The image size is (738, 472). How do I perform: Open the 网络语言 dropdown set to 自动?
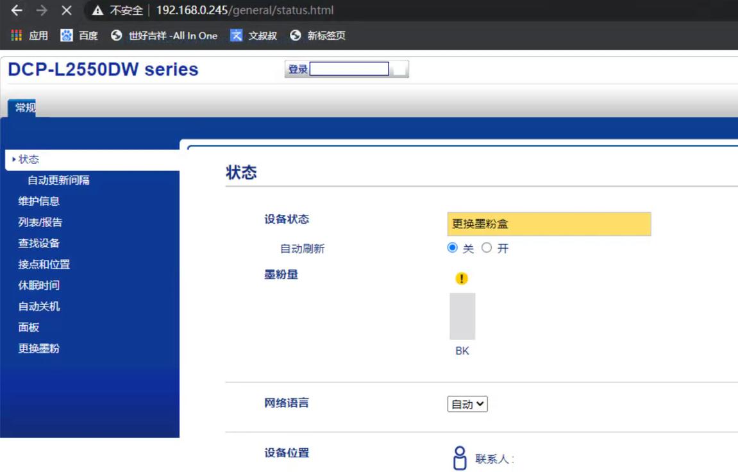[x=467, y=404]
